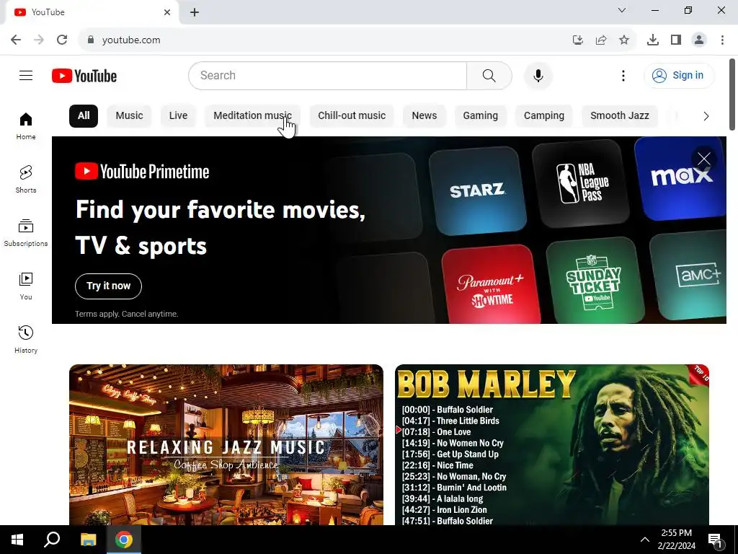Viewport: 738px width, 554px height.
Task: Click the magnifier search button
Action: tap(489, 75)
